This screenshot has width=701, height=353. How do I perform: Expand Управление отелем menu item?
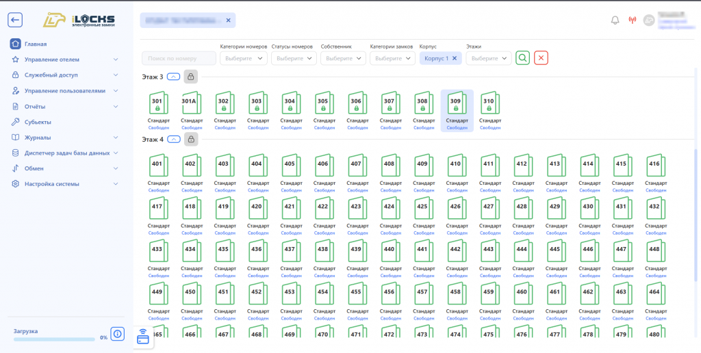point(65,60)
